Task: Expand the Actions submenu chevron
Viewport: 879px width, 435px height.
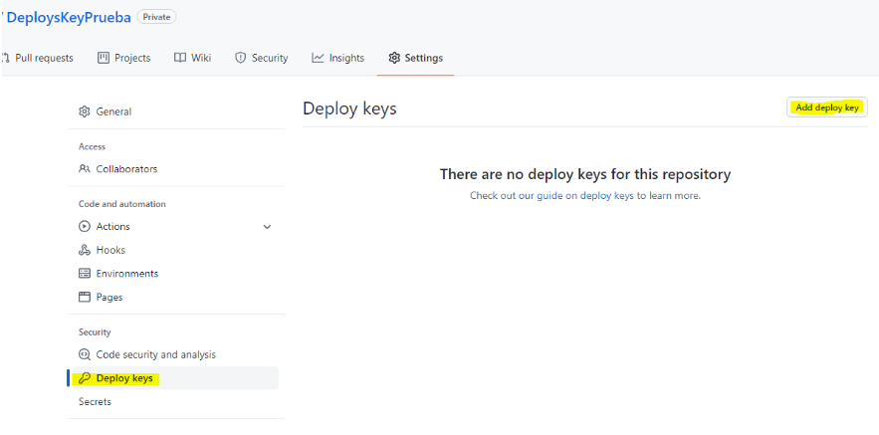Action: click(x=268, y=227)
